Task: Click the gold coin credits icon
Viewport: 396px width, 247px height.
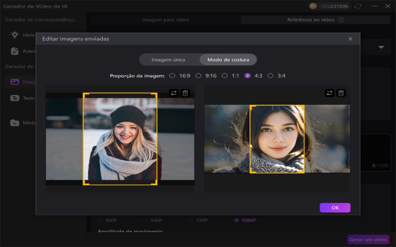Action: (313, 6)
